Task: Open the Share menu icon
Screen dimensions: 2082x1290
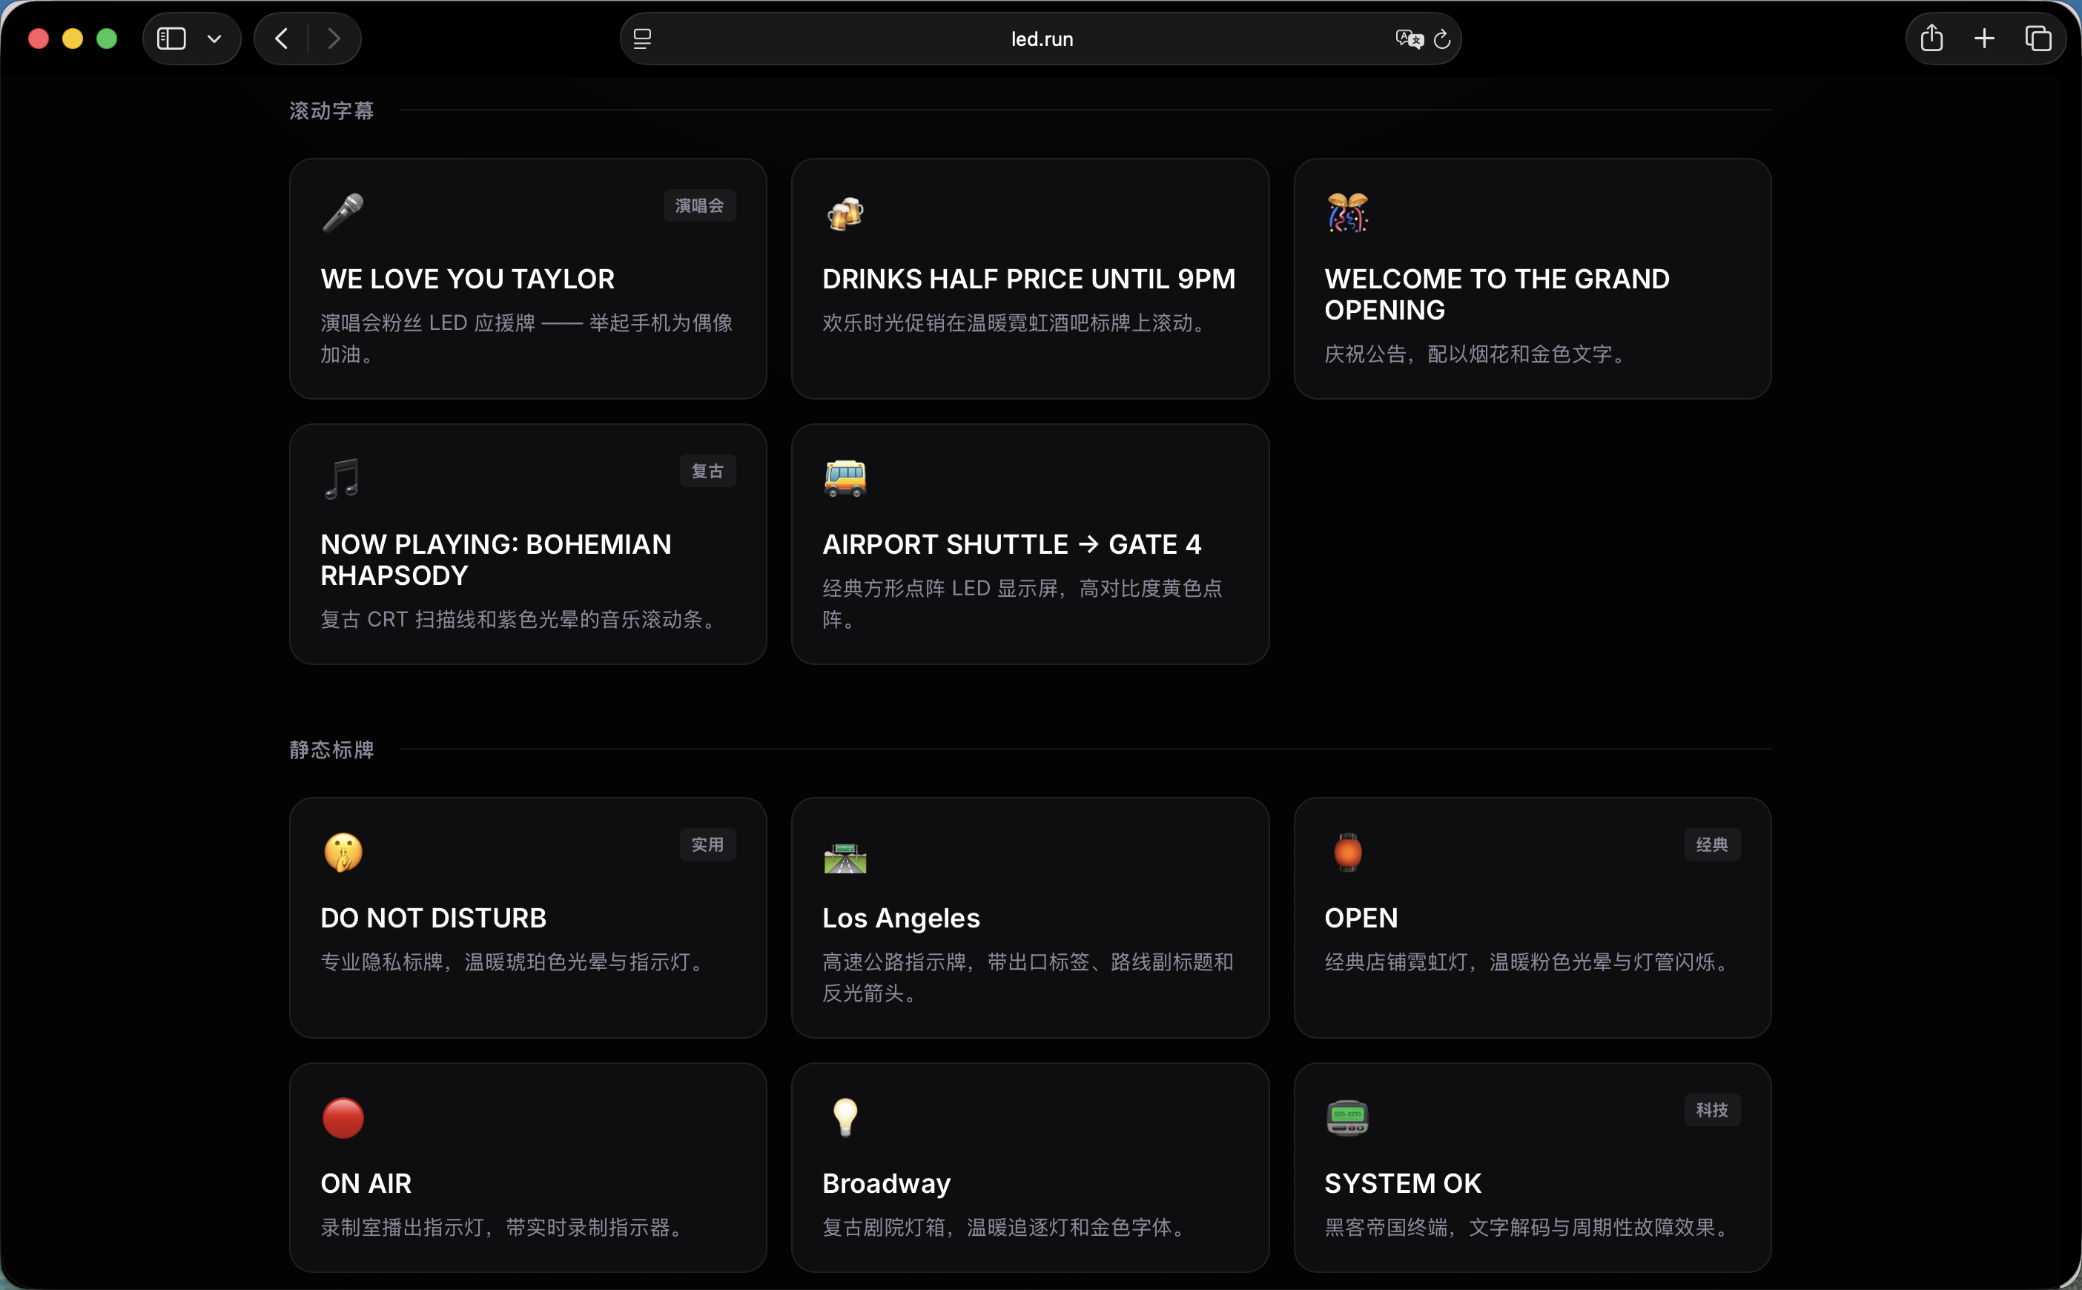Action: click(1931, 39)
